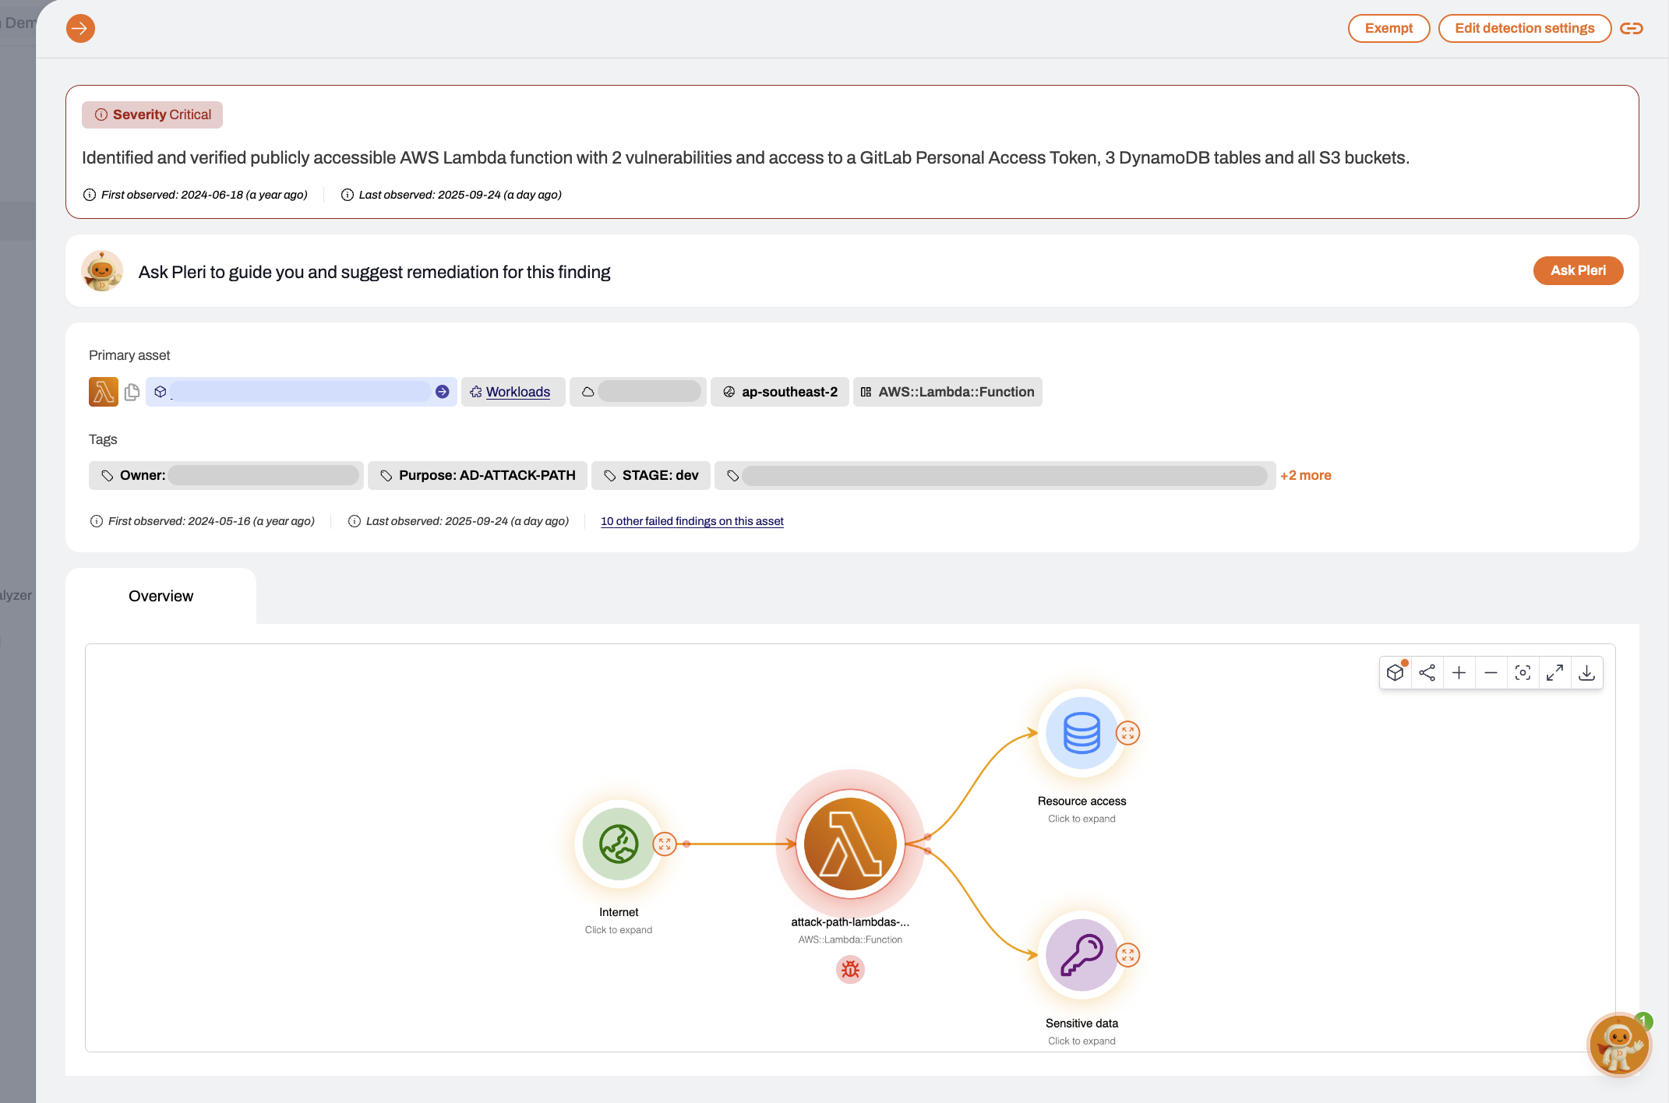Screen dimensions: 1669x1103
Task: Expand Resource access via its expand badge
Action: point(1128,733)
